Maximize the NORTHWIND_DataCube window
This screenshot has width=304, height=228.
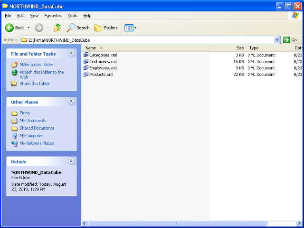pyautogui.click(x=289, y=6)
